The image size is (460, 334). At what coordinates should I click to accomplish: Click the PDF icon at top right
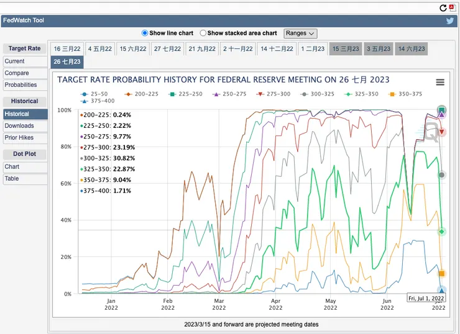(452, 8)
